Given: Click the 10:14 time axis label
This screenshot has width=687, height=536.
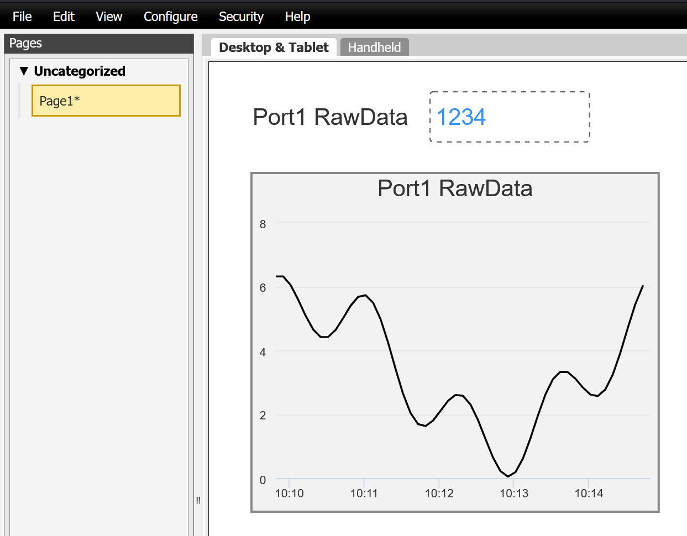Looking at the screenshot, I should click(x=589, y=493).
